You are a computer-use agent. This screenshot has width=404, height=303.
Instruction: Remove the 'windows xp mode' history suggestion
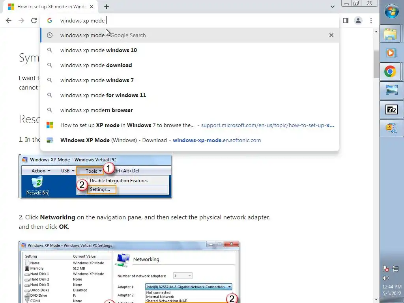point(331,35)
